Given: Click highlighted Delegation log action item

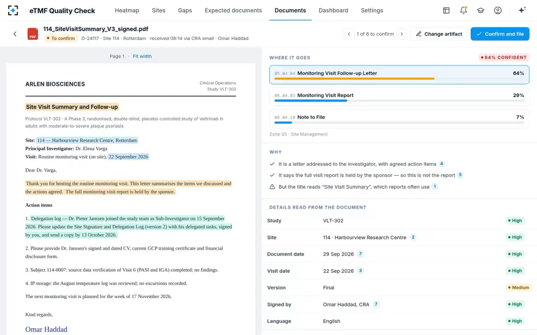Looking at the screenshot, I should point(129,227).
